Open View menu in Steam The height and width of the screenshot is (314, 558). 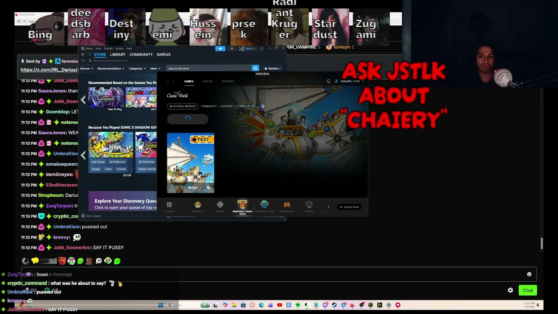click(98, 48)
